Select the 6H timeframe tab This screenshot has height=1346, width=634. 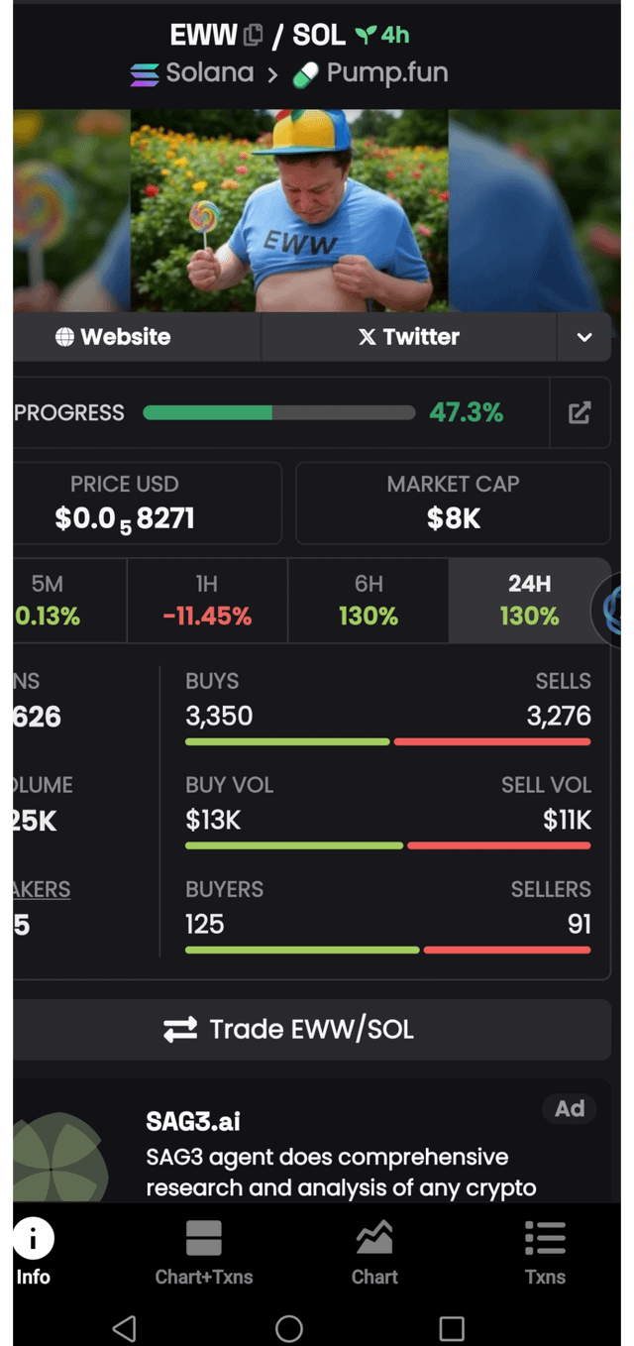369,601
